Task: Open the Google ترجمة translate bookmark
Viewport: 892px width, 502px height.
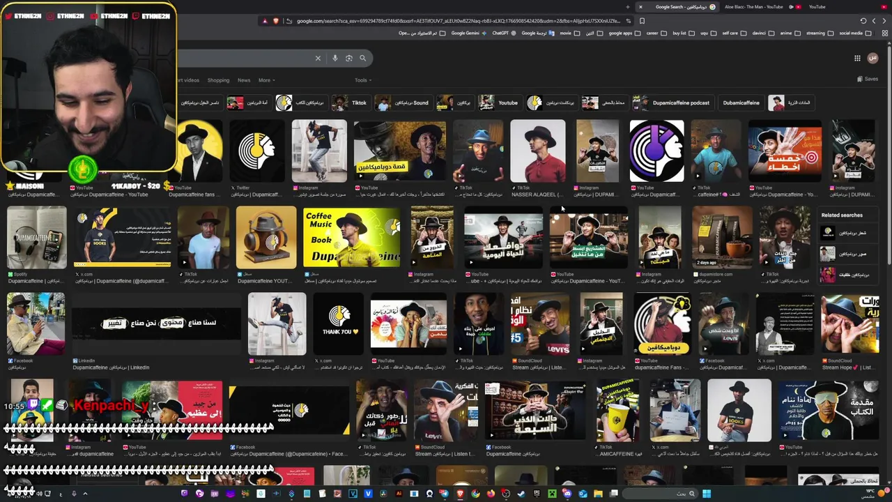Action: (538, 33)
